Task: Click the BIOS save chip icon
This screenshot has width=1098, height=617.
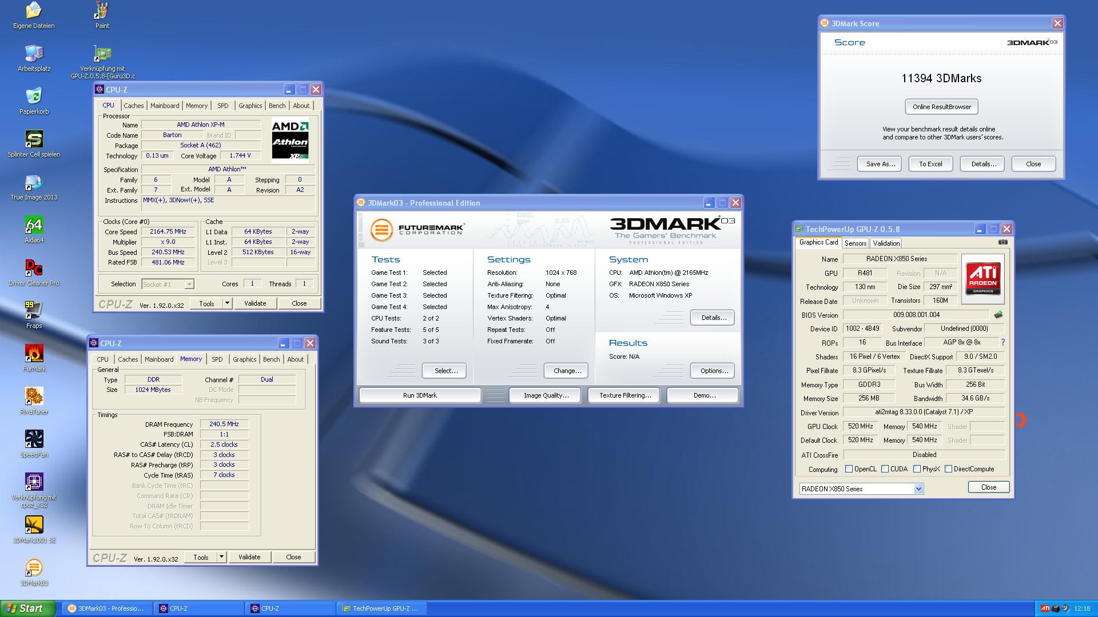Action: (x=998, y=315)
